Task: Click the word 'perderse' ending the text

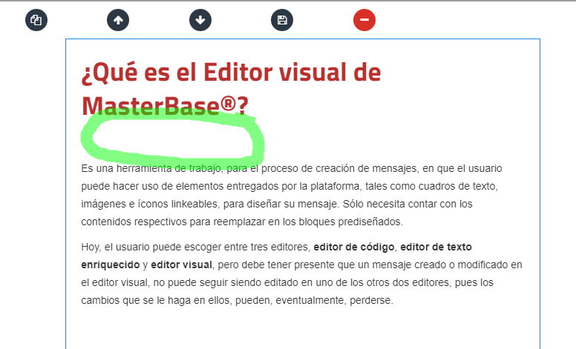Action: click(x=368, y=300)
